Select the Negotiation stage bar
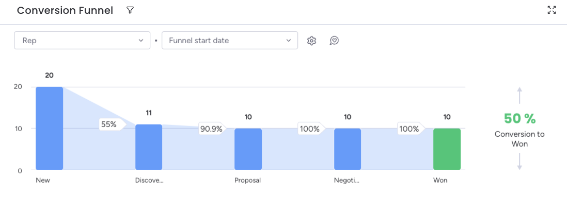Viewport: 567px width, 198px height. pyautogui.click(x=348, y=149)
